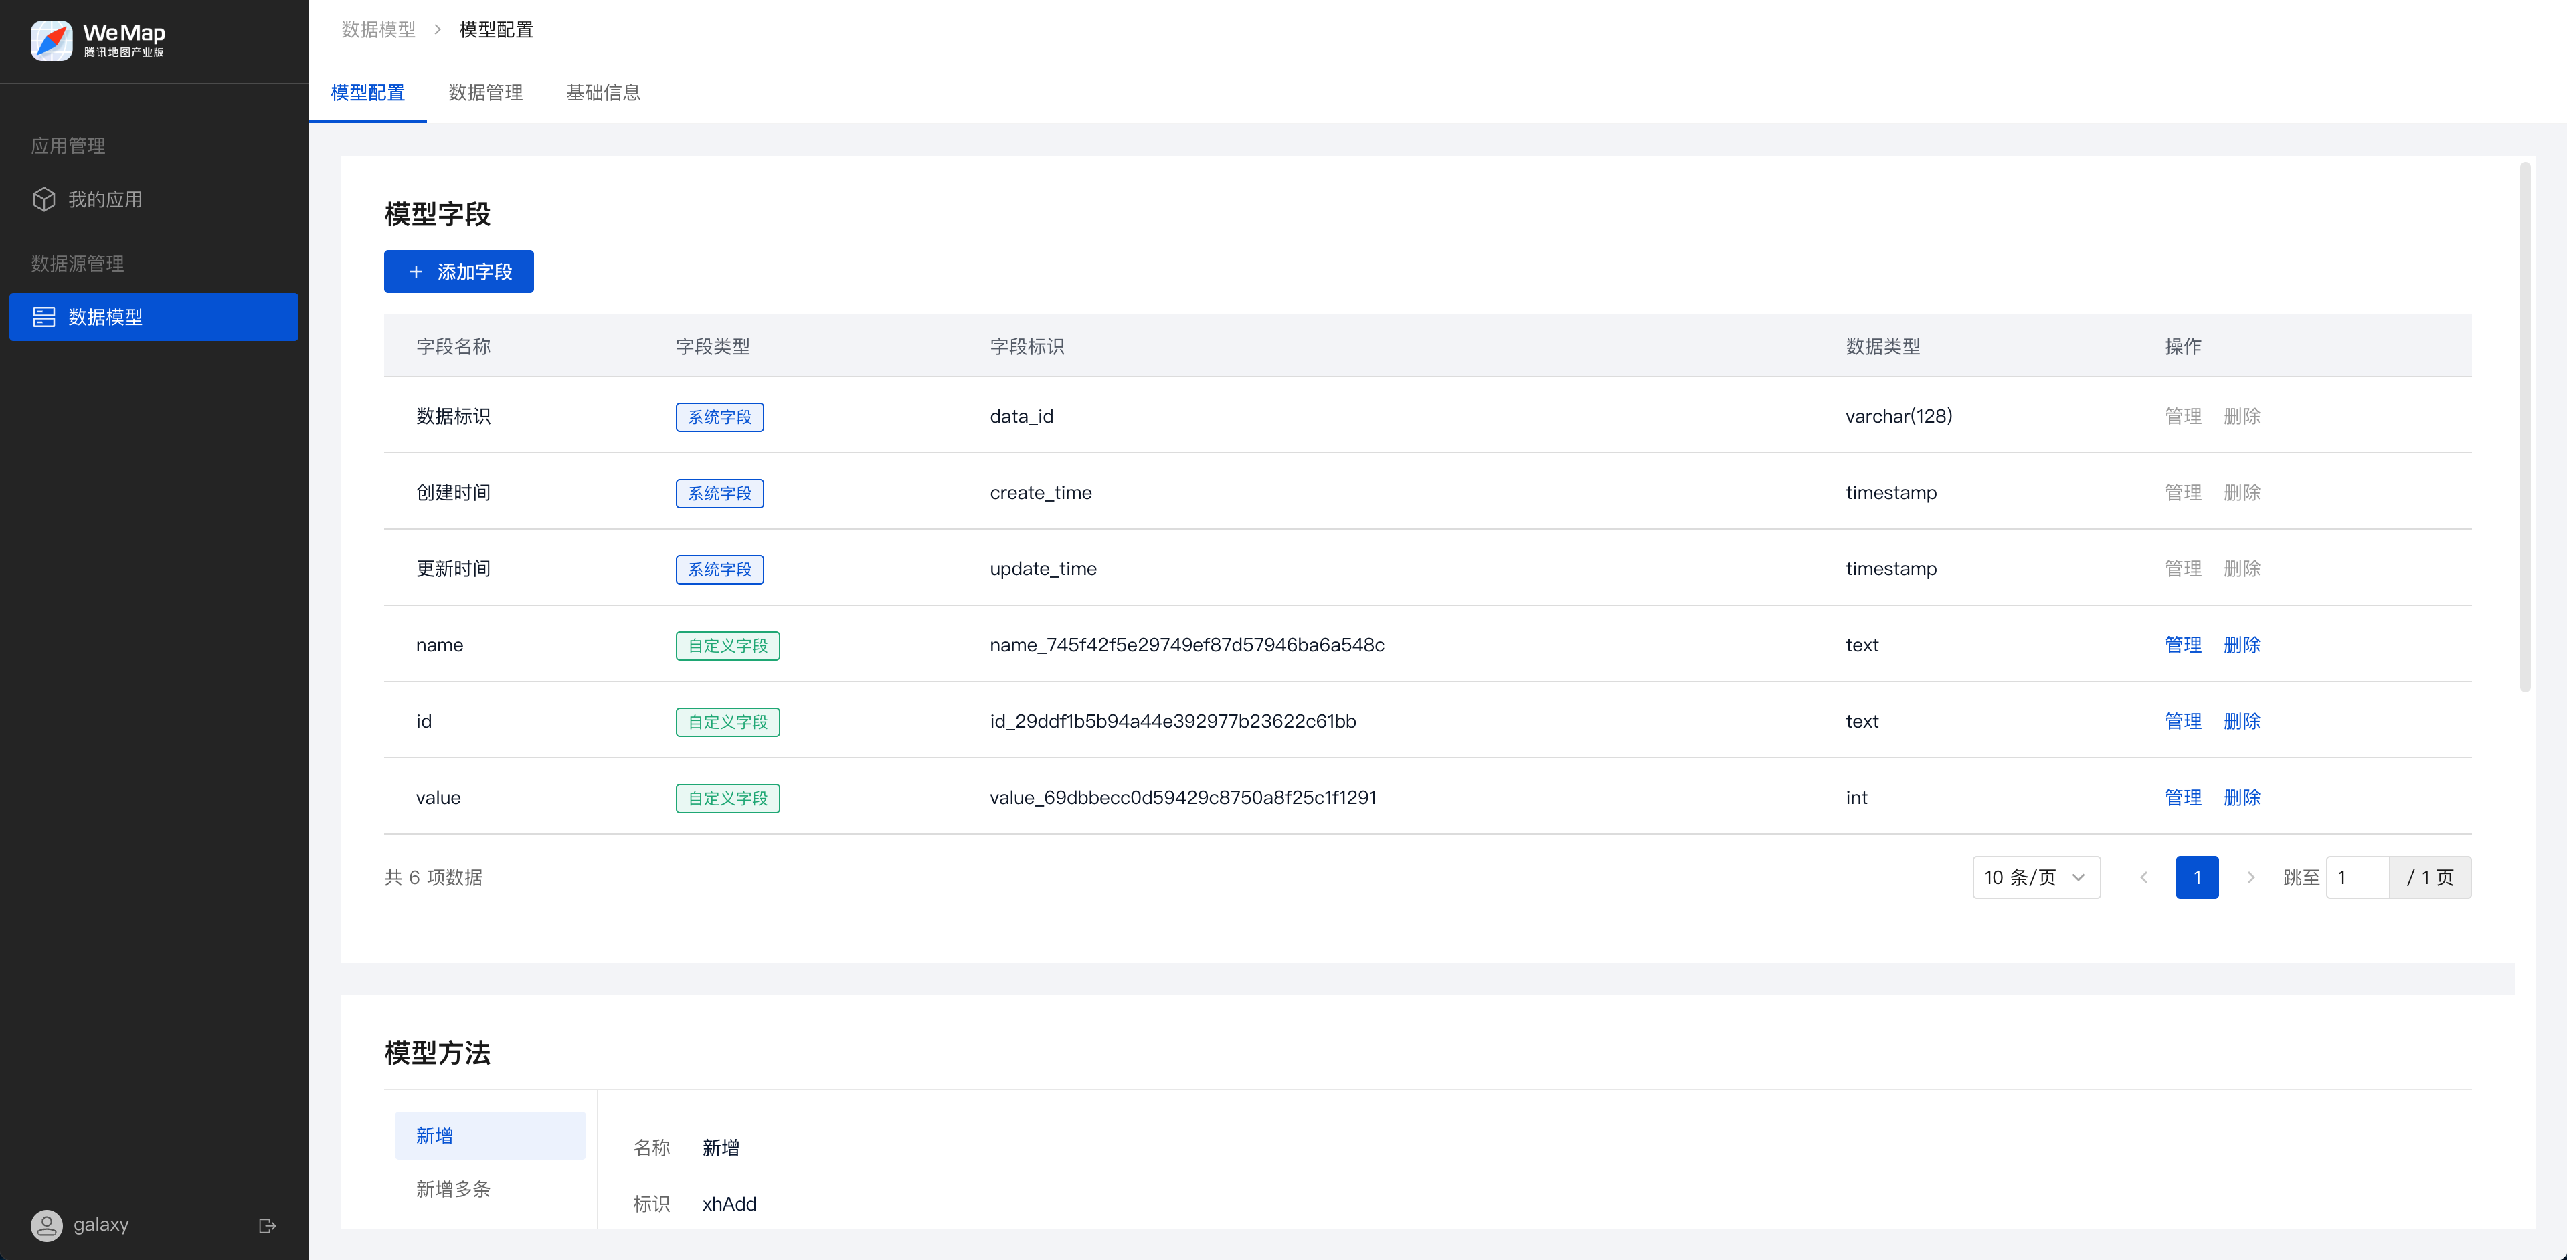This screenshot has height=1260, width=2567.
Task: Switch to the 基础信息 tab
Action: 603,93
